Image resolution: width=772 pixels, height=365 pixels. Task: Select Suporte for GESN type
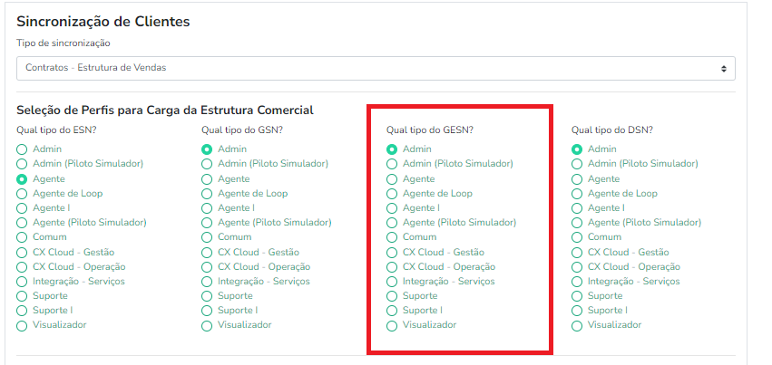(x=392, y=296)
